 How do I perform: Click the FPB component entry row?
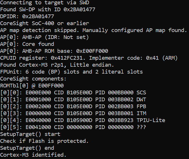pyautogui.click(x=73, y=106)
